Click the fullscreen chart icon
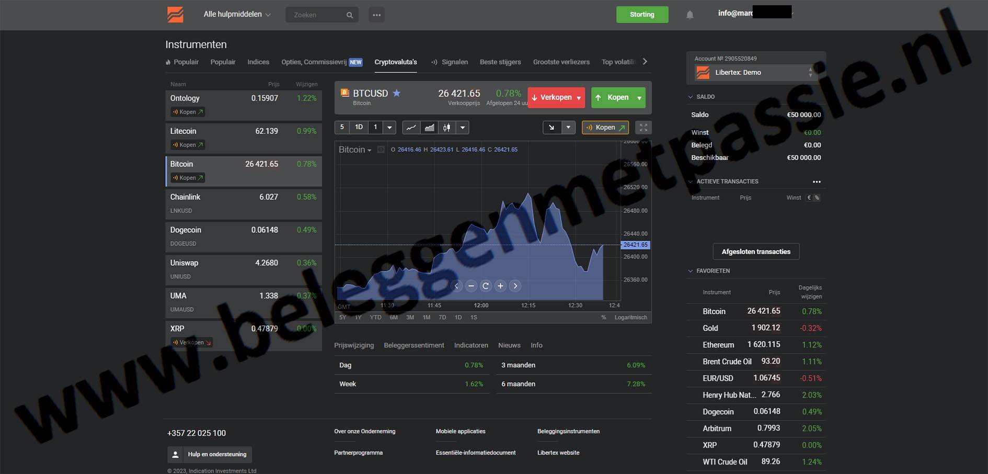 (643, 128)
